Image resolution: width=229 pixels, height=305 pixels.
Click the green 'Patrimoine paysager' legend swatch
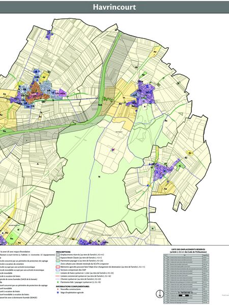[58, 261]
